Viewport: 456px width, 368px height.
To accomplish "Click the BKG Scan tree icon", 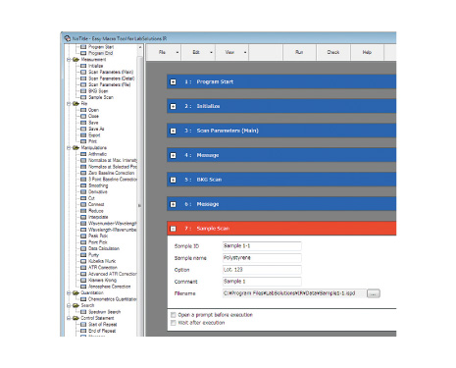I will click(83, 91).
